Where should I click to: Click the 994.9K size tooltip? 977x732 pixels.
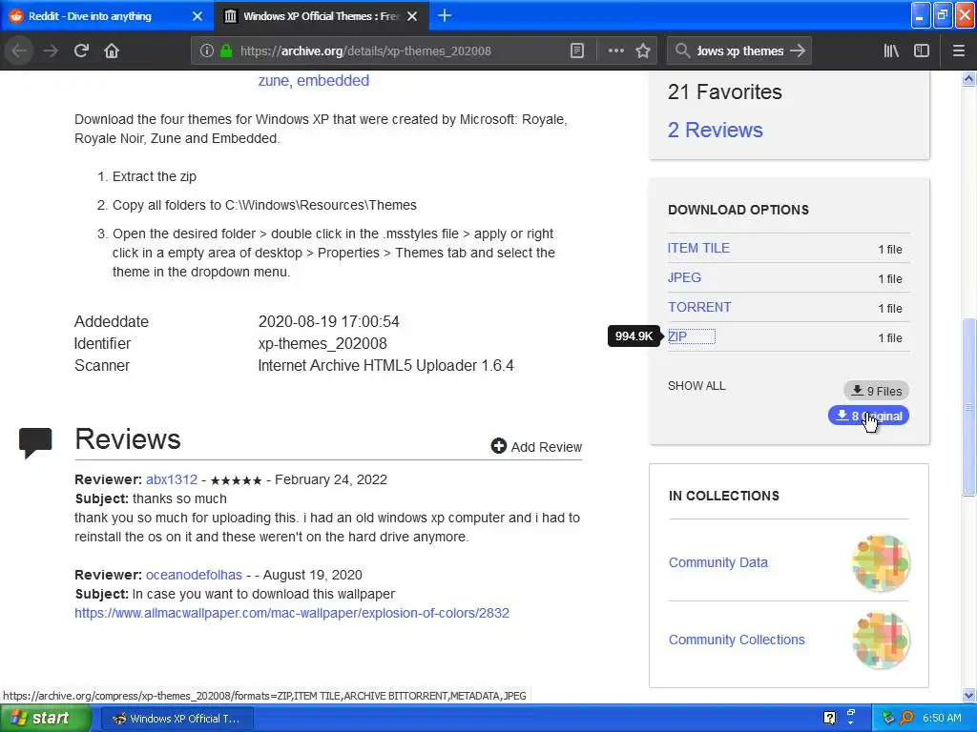(634, 336)
